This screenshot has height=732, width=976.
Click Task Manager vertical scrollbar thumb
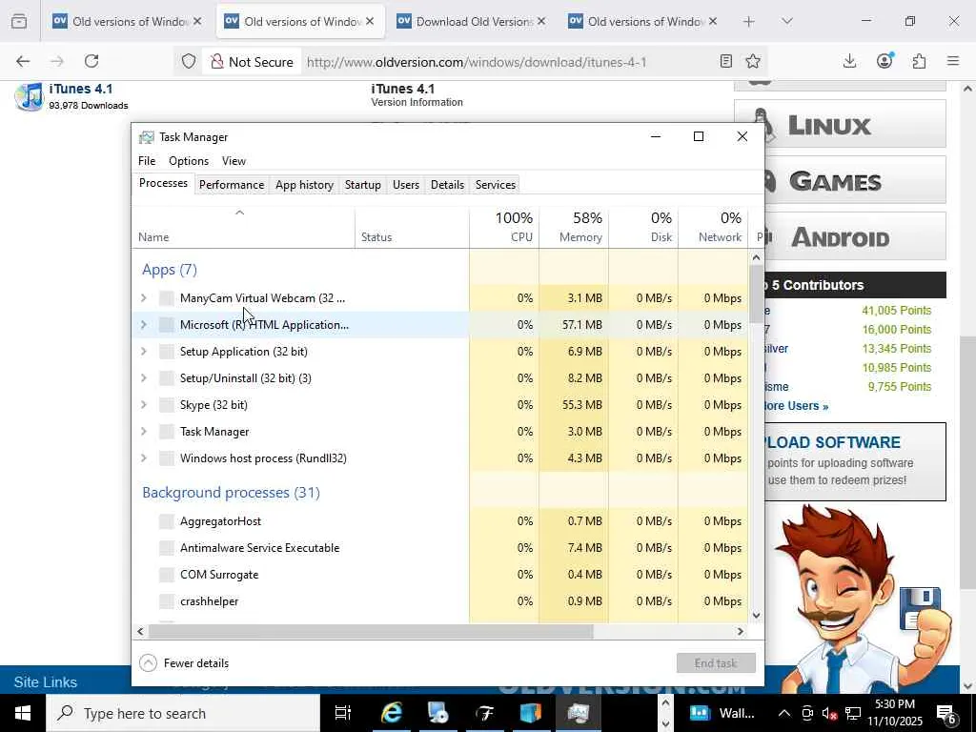tap(756, 294)
